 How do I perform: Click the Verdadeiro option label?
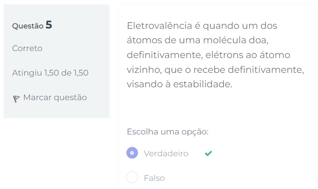point(166,154)
